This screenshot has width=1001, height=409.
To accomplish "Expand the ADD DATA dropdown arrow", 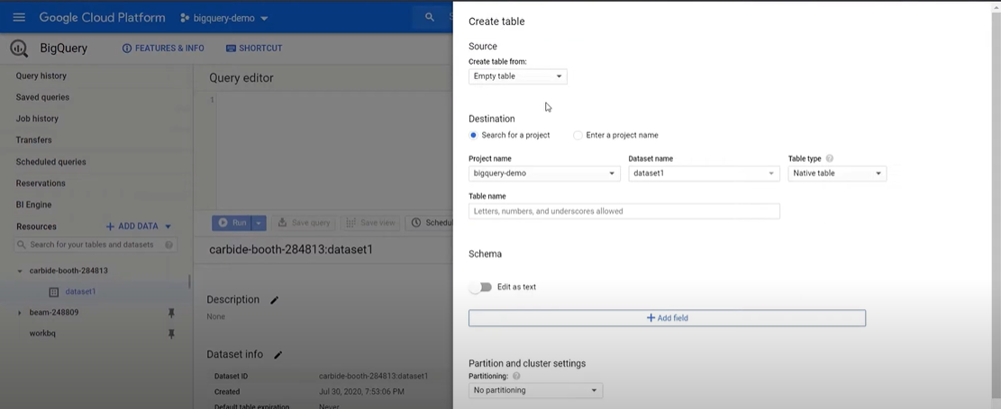I will point(168,227).
